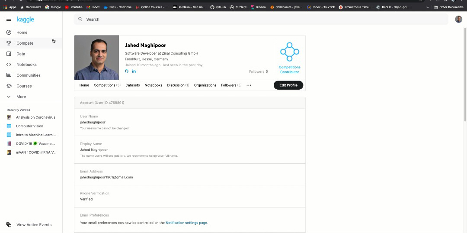Image resolution: width=467 pixels, height=233 pixels.
Task: Open recently viewed Analysis on Coronavirus
Action: point(35,117)
